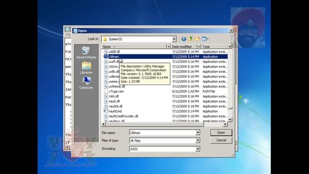Click the File name input field
The width and height of the screenshot is (309, 174).
162,132
